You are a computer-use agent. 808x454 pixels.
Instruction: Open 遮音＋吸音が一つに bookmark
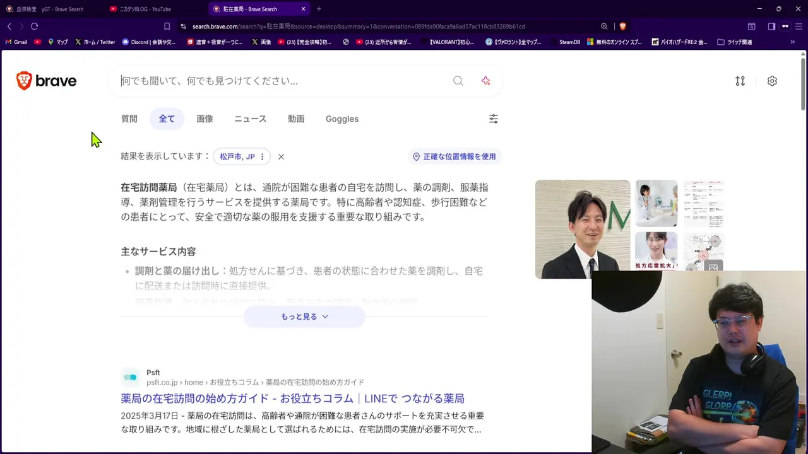click(x=215, y=42)
